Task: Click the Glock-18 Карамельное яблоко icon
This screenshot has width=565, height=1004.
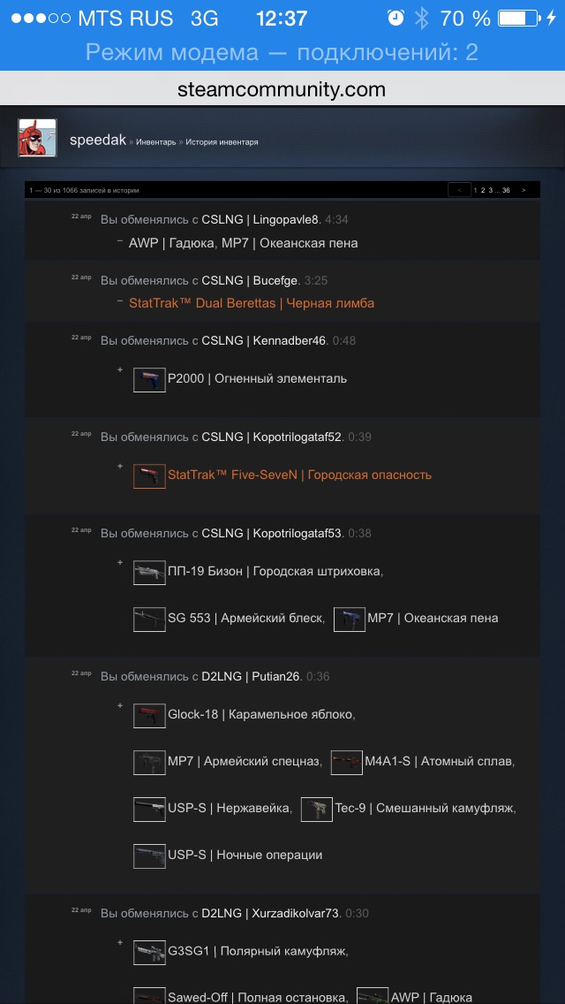Action: 149,715
